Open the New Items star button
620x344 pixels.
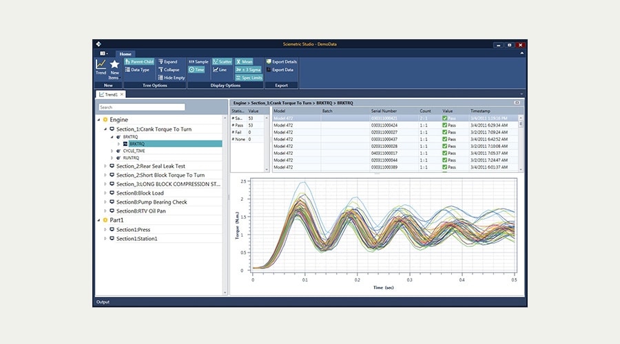point(114,69)
